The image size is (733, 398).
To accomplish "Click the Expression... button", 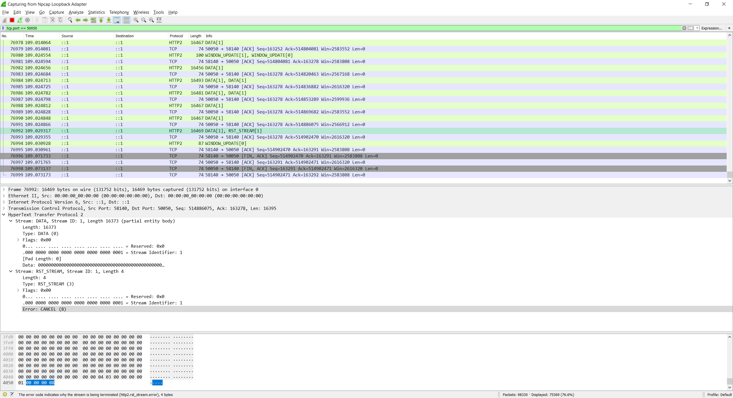I will click(712, 28).
